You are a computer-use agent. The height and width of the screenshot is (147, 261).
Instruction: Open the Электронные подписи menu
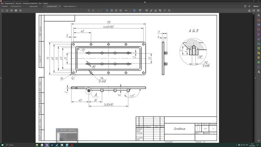coord(30,3)
